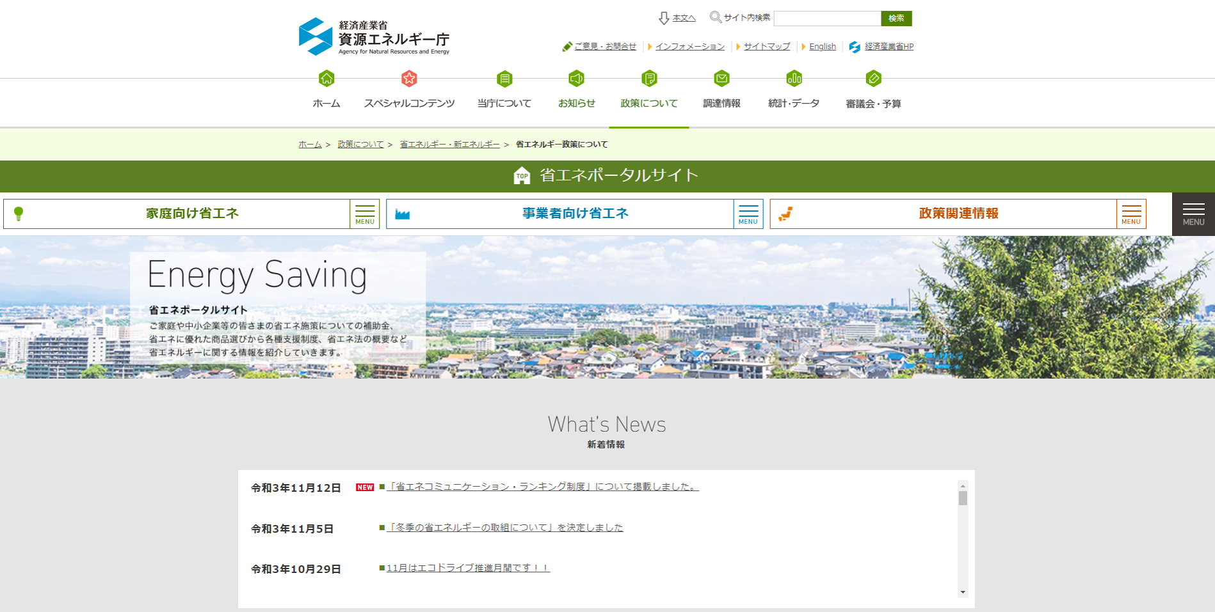Click the envelope icon above 調達情報
This screenshot has height=612, width=1215.
click(x=721, y=79)
